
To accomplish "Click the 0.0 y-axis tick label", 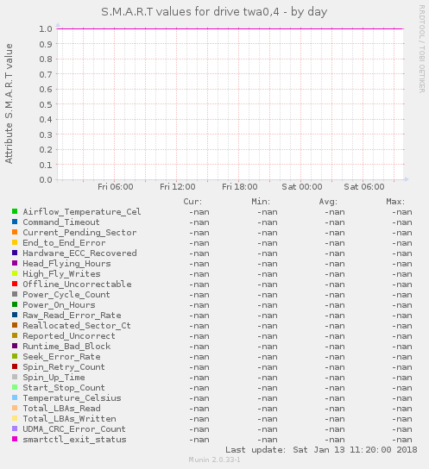I will (x=46, y=180).
